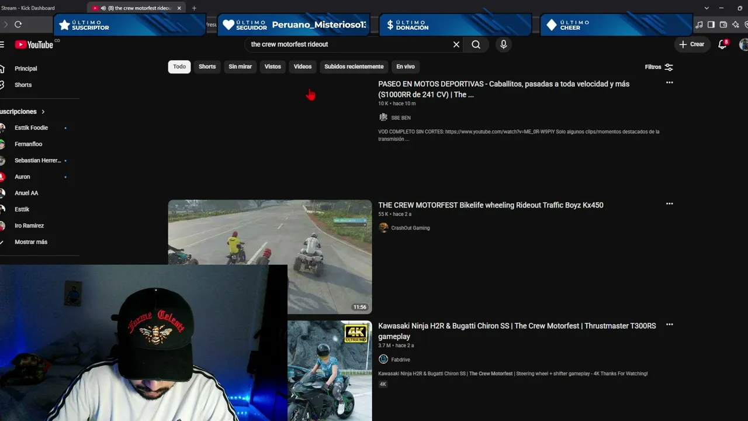Open the Crear upload menu
This screenshot has width=748, height=421.
pos(692,44)
